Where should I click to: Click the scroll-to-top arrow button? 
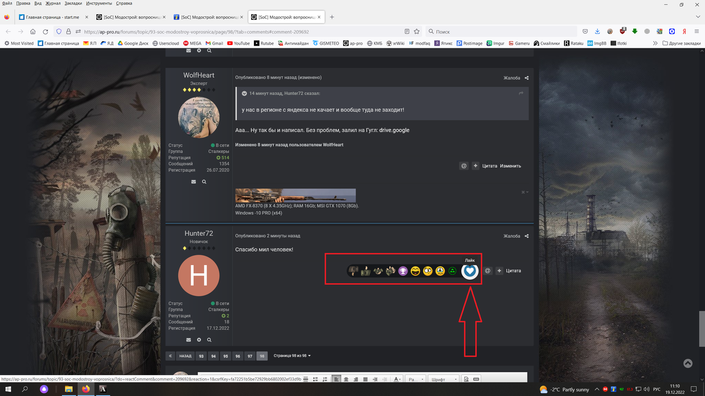click(687, 363)
